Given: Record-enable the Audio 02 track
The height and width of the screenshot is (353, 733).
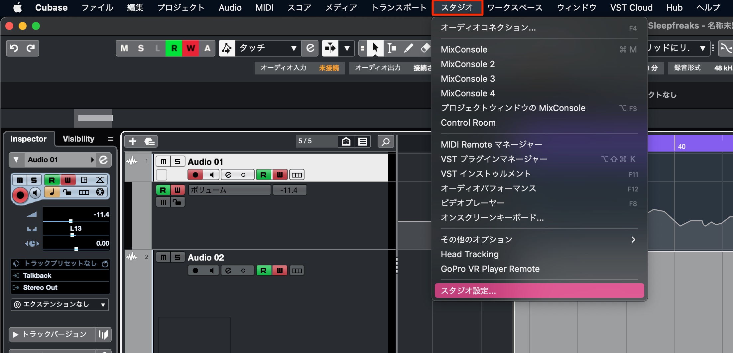Looking at the screenshot, I should click(195, 271).
